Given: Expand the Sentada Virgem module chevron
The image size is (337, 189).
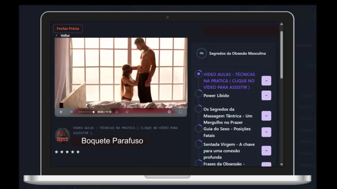Looking at the screenshot, I should (266, 151).
